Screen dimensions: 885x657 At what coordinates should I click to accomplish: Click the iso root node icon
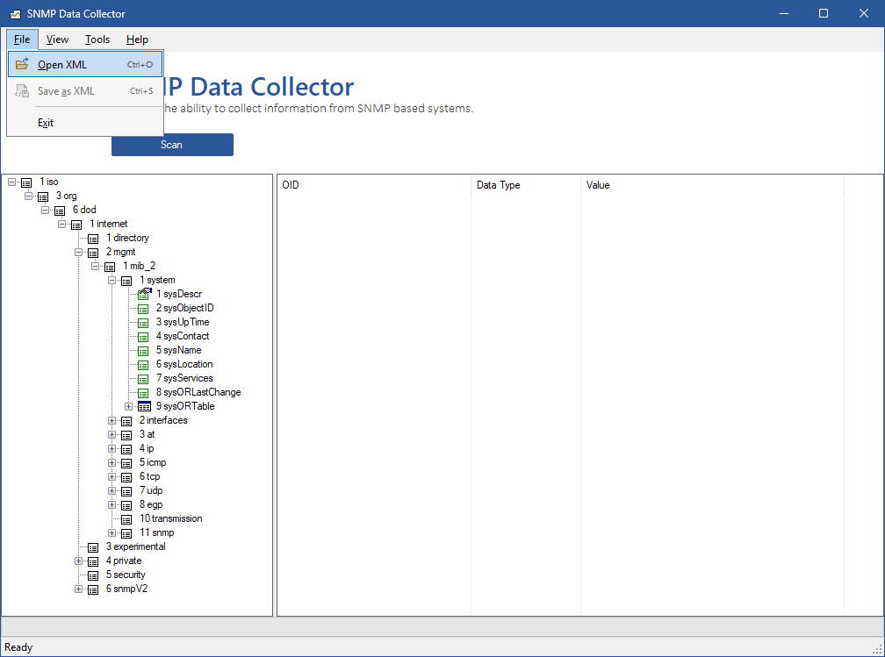tap(26, 182)
